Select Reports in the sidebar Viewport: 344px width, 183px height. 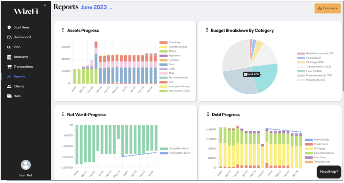pos(19,76)
